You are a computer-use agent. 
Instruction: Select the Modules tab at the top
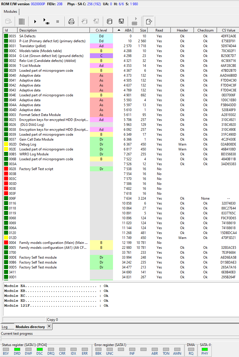tap(10, 12)
